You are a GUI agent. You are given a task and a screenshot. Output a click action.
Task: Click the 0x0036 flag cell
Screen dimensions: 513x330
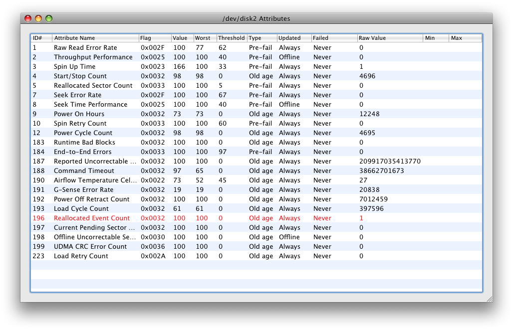(153, 247)
